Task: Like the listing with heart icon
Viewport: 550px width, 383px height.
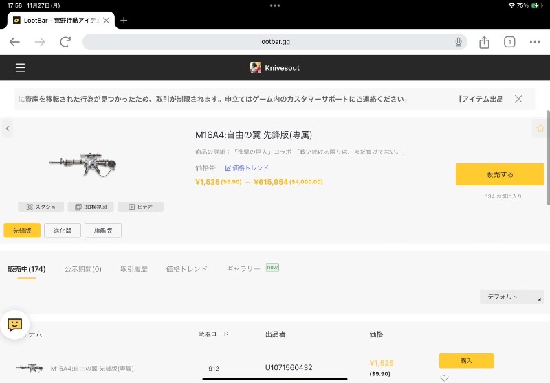Action: point(444,378)
